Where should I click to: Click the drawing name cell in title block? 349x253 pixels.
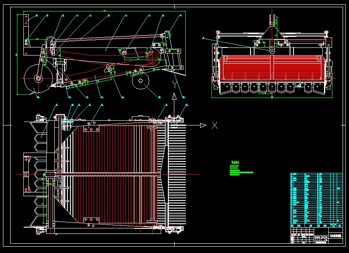[336, 236]
